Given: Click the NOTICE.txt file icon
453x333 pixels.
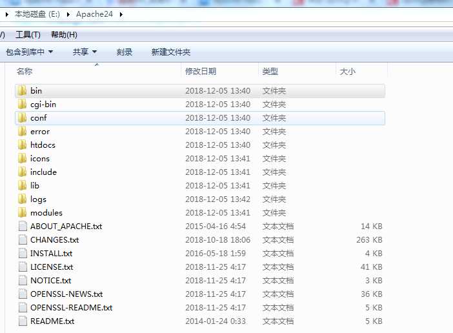Looking at the screenshot, I should [x=23, y=281].
